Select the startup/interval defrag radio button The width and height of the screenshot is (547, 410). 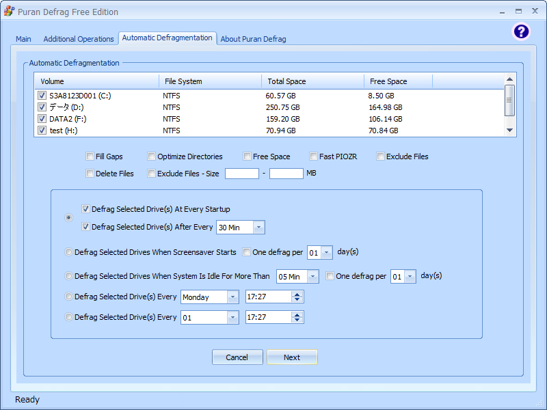[69, 217]
